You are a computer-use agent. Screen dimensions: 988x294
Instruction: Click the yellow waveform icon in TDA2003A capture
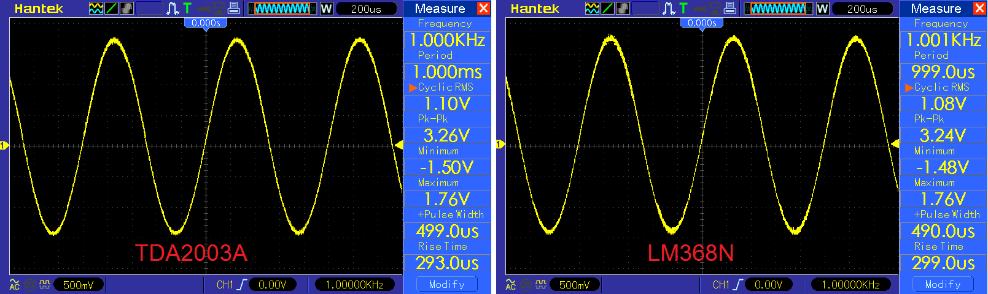[96, 9]
